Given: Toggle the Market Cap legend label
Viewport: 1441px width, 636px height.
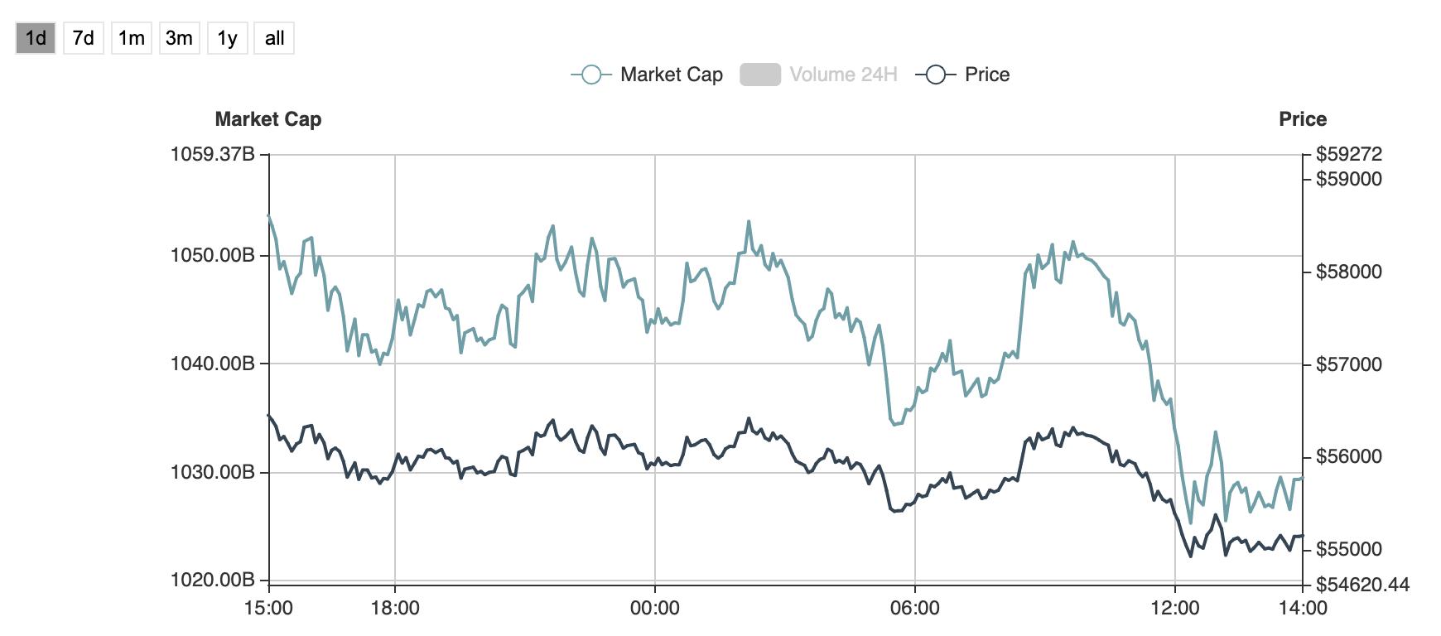Looking at the screenshot, I should pos(671,75).
